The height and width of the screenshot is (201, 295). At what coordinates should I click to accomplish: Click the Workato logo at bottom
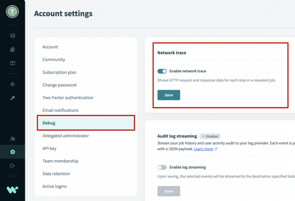[12, 189]
